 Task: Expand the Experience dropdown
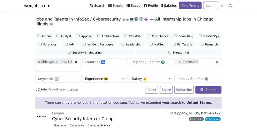105,79
